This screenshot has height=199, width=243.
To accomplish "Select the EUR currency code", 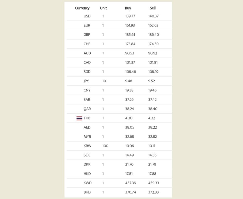I will (87, 25).
